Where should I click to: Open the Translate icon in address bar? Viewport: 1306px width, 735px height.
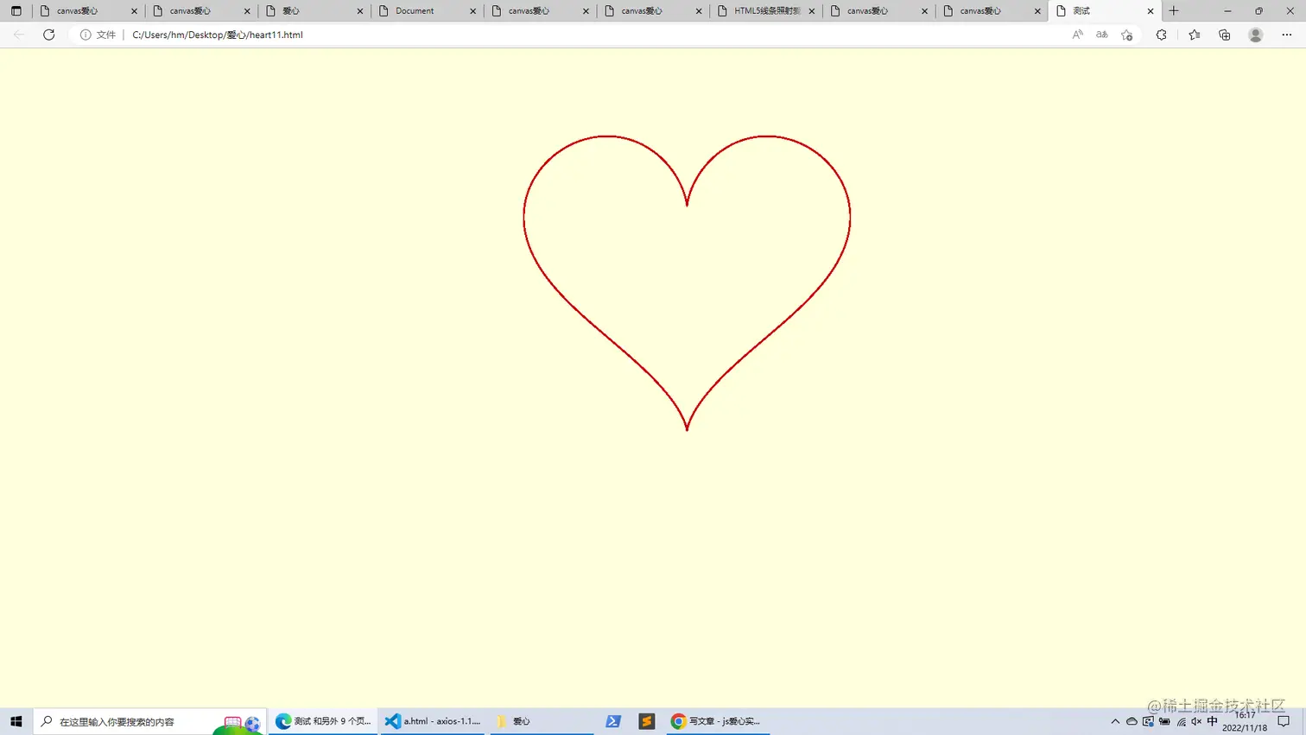(x=1101, y=35)
